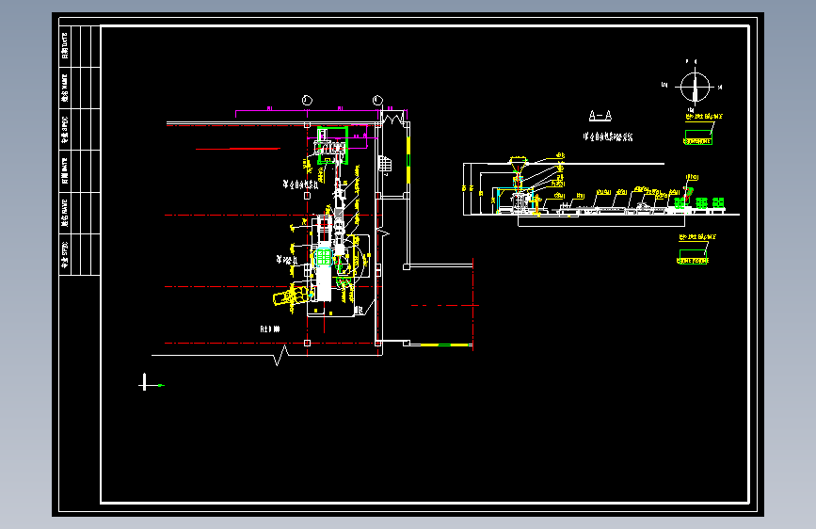
Task: Select the right column grid bubble
Action: (377, 100)
